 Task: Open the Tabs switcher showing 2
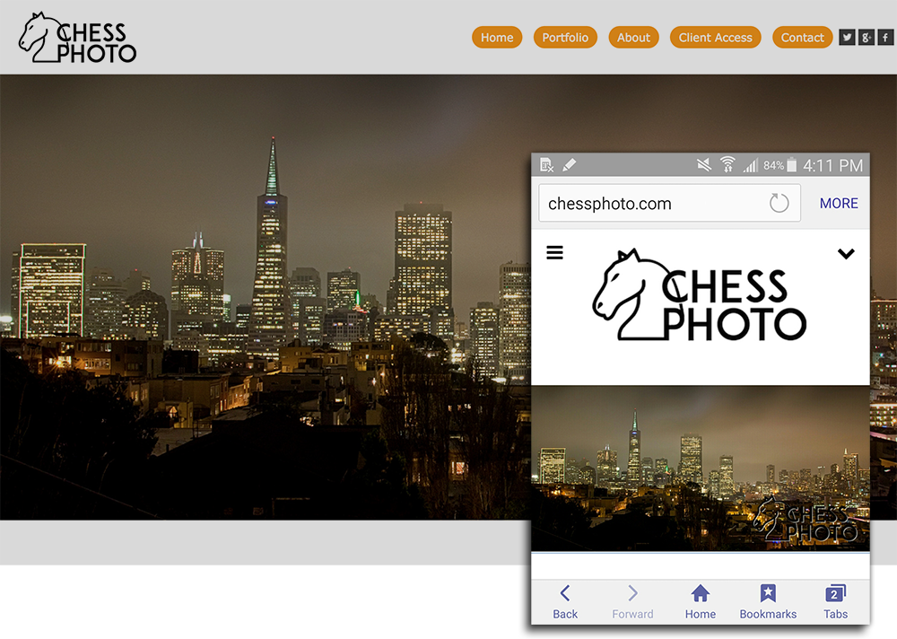pyautogui.click(x=835, y=602)
